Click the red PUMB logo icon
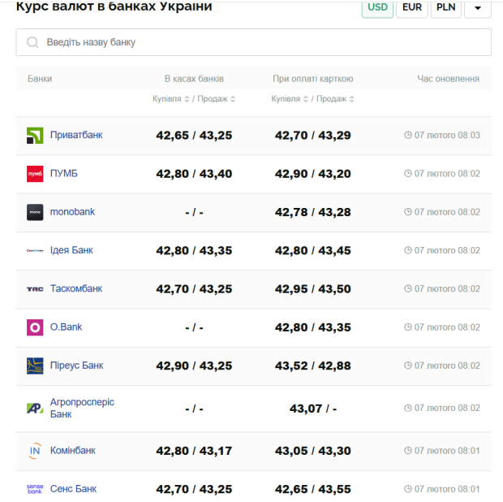 click(35, 174)
